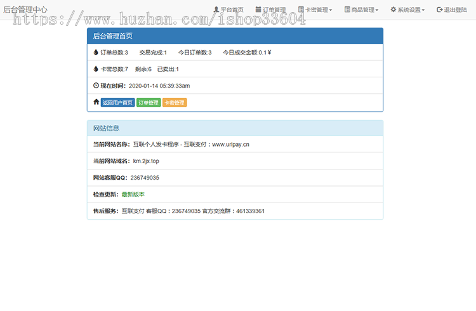Viewport: 476px width, 311px height.
Task: Click the icon beside 卡密管理 in navbar
Action: coord(301,10)
